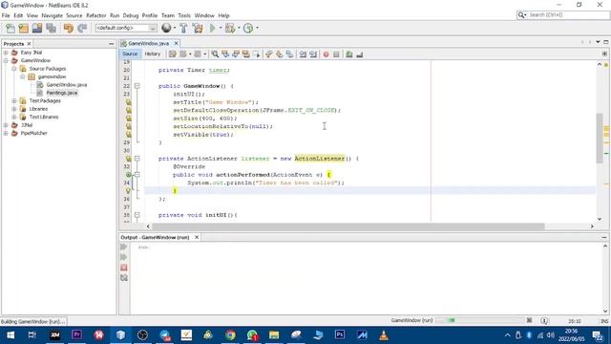
Task: Select the GameWindow.java editor tab
Action: (x=149, y=43)
